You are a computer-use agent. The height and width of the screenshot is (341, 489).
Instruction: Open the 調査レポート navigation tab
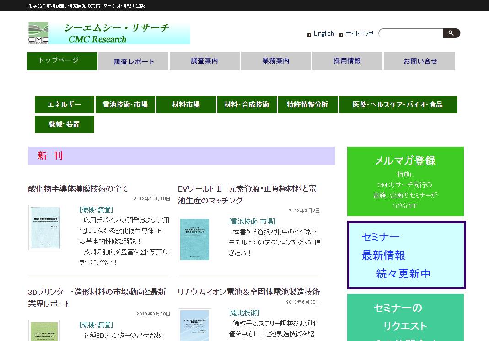click(134, 61)
